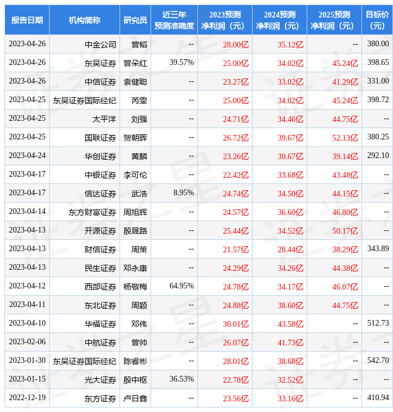Click the 机构简称 column header
This screenshot has height=412, width=393.
[x=84, y=20]
